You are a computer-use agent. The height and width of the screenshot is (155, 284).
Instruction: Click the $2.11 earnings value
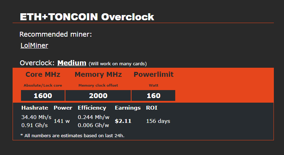click(123, 121)
